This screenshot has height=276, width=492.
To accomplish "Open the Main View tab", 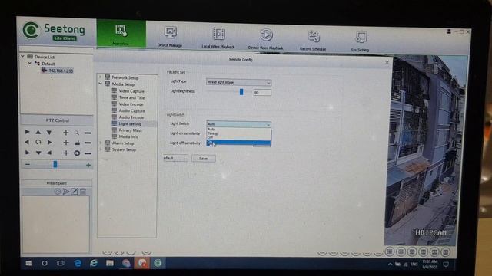I will click(121, 34).
